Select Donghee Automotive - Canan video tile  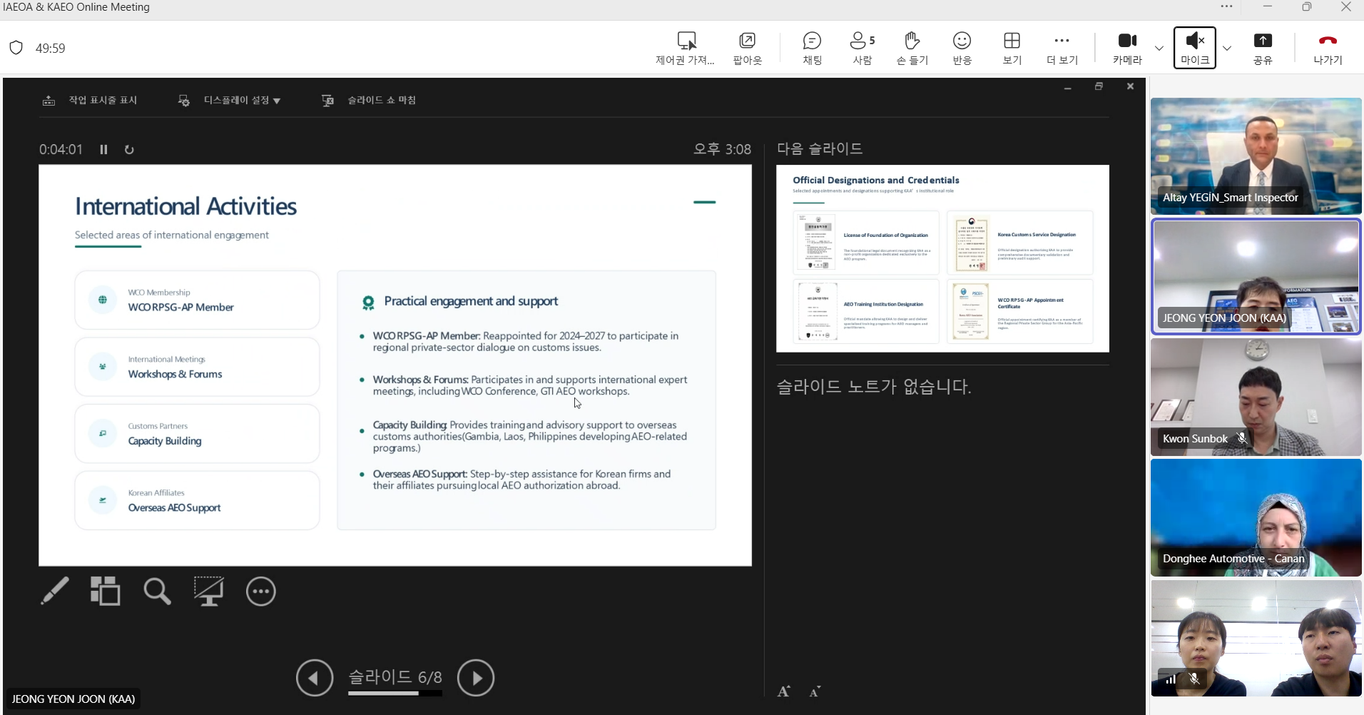pyautogui.click(x=1256, y=517)
